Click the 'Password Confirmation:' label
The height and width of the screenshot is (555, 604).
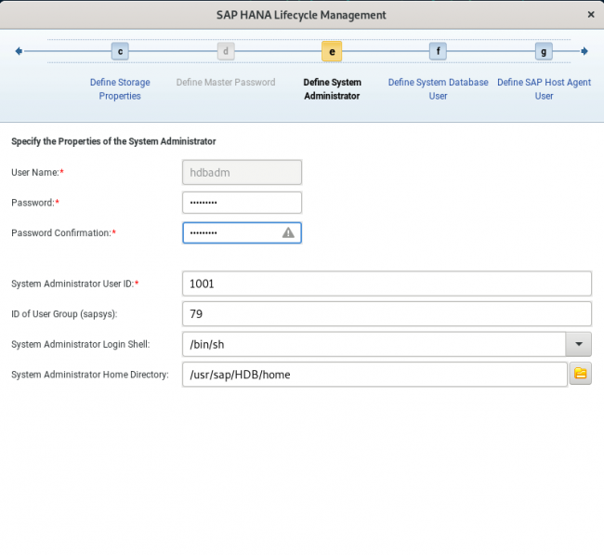[63, 232]
